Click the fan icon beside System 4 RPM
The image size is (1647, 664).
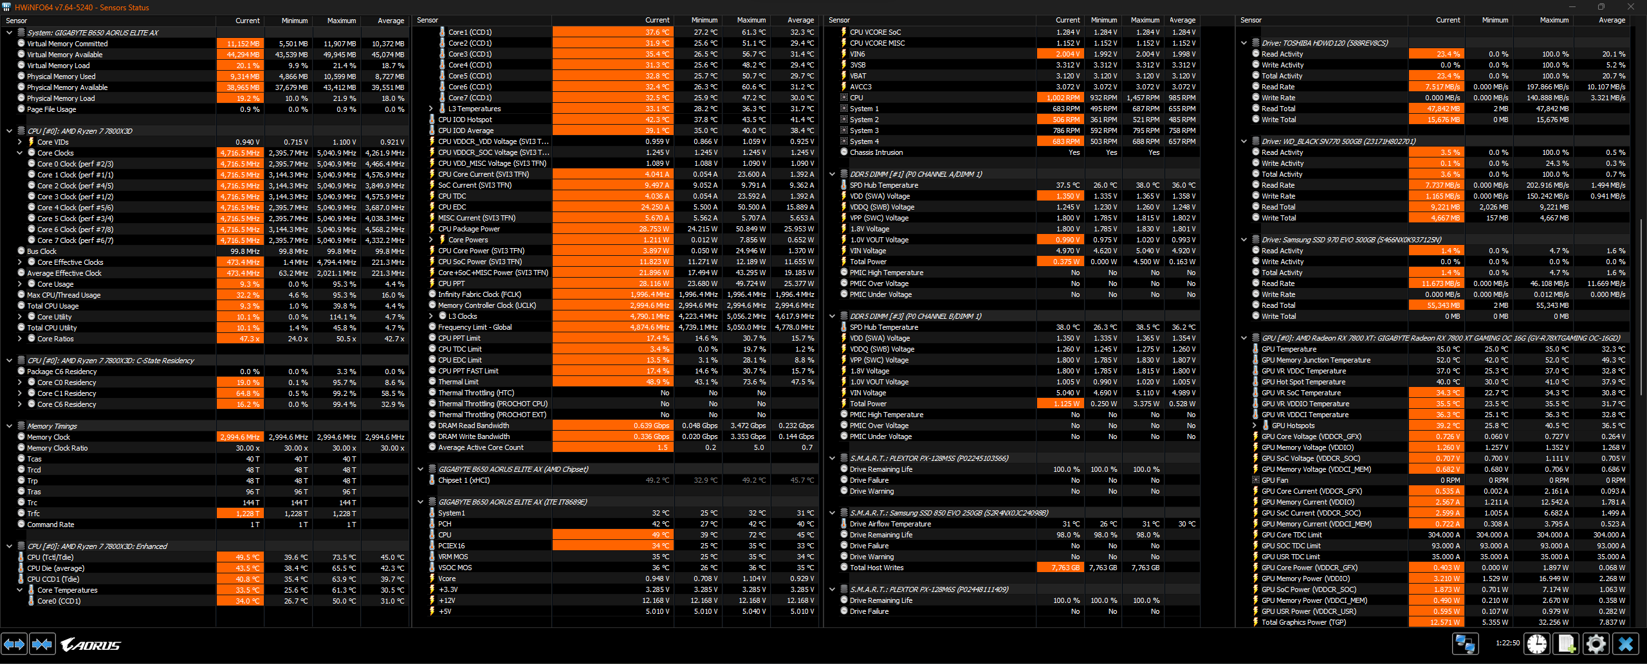(x=844, y=141)
